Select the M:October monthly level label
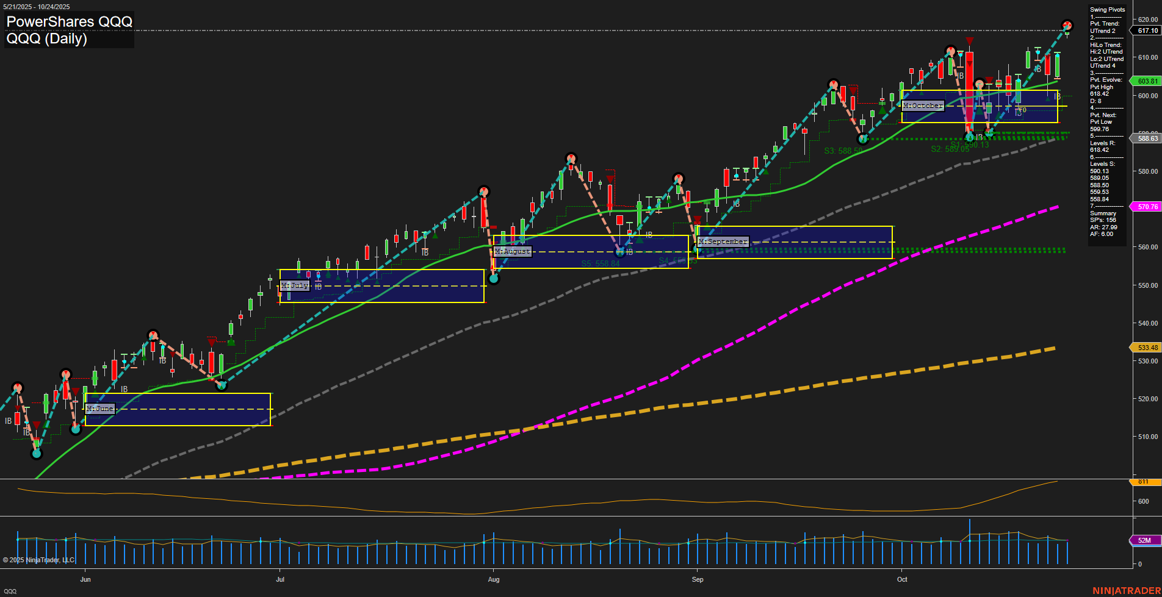Image resolution: width=1162 pixels, height=597 pixels. point(923,105)
